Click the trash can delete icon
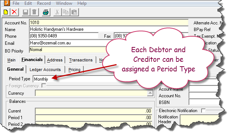This screenshot has width=233, height=138. click(x=34, y=12)
